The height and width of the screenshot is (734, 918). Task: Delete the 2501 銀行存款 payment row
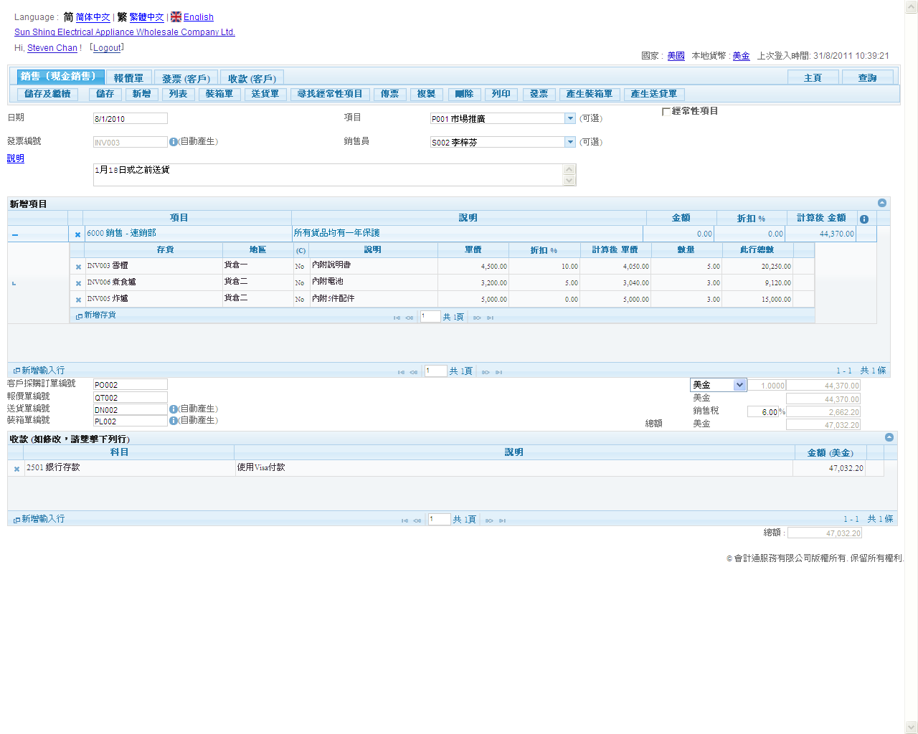[16, 469]
